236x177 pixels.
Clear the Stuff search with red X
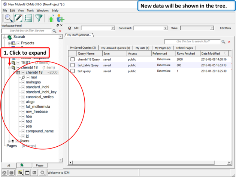229,42
